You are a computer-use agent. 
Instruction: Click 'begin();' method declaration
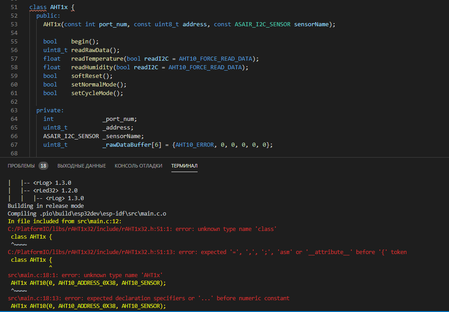coord(85,42)
